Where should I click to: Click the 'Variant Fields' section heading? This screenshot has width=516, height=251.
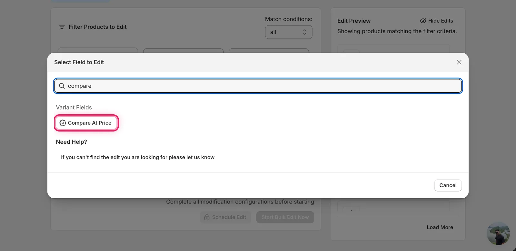74,108
